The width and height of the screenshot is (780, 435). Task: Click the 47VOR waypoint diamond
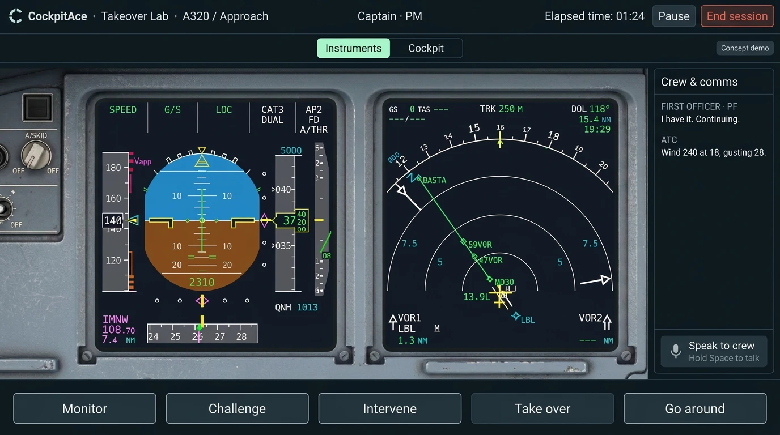point(475,257)
